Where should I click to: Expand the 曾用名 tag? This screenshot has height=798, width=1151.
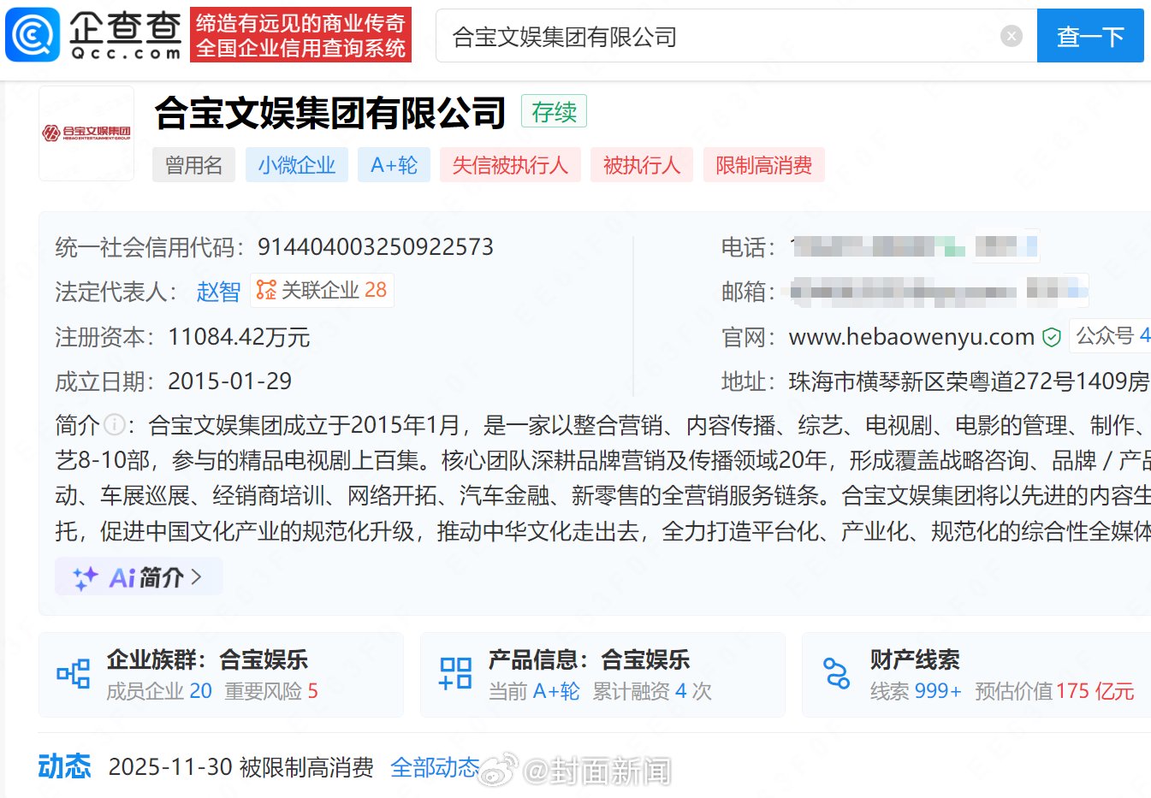click(193, 164)
